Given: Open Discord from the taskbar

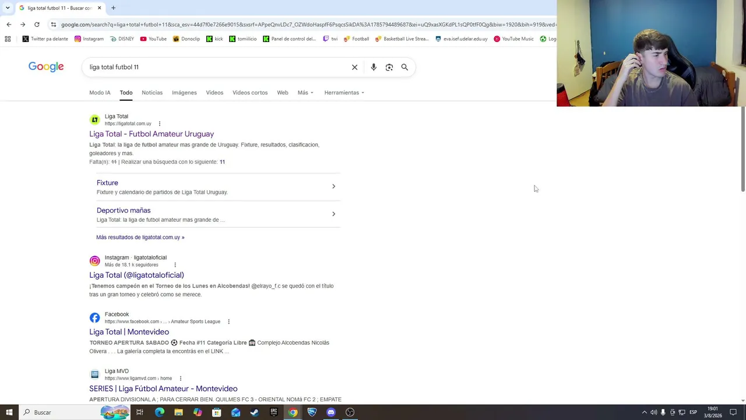Looking at the screenshot, I should point(331,412).
